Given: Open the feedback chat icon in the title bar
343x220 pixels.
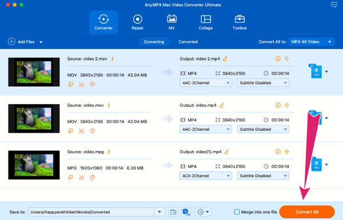Looking at the screenshot, I should pyautogui.click(x=334, y=5).
